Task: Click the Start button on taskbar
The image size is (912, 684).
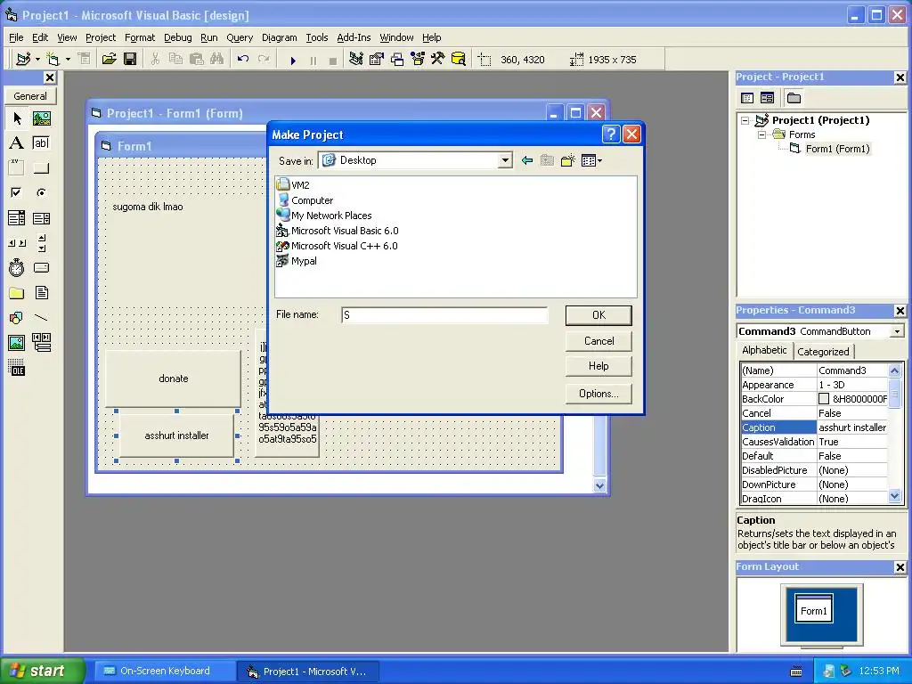Action: [43, 672]
